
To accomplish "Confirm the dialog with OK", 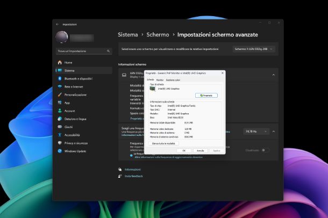I will coord(184,150).
